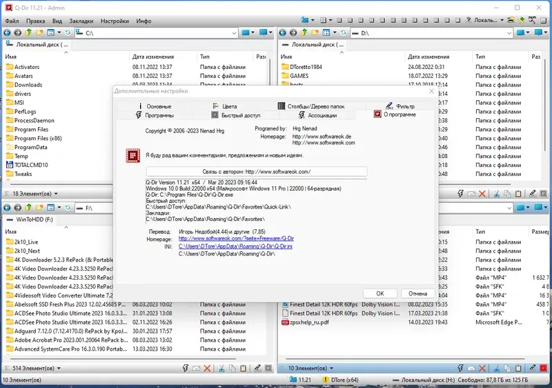
Task: Click 'Связь с автором' button
Action: click(256, 172)
